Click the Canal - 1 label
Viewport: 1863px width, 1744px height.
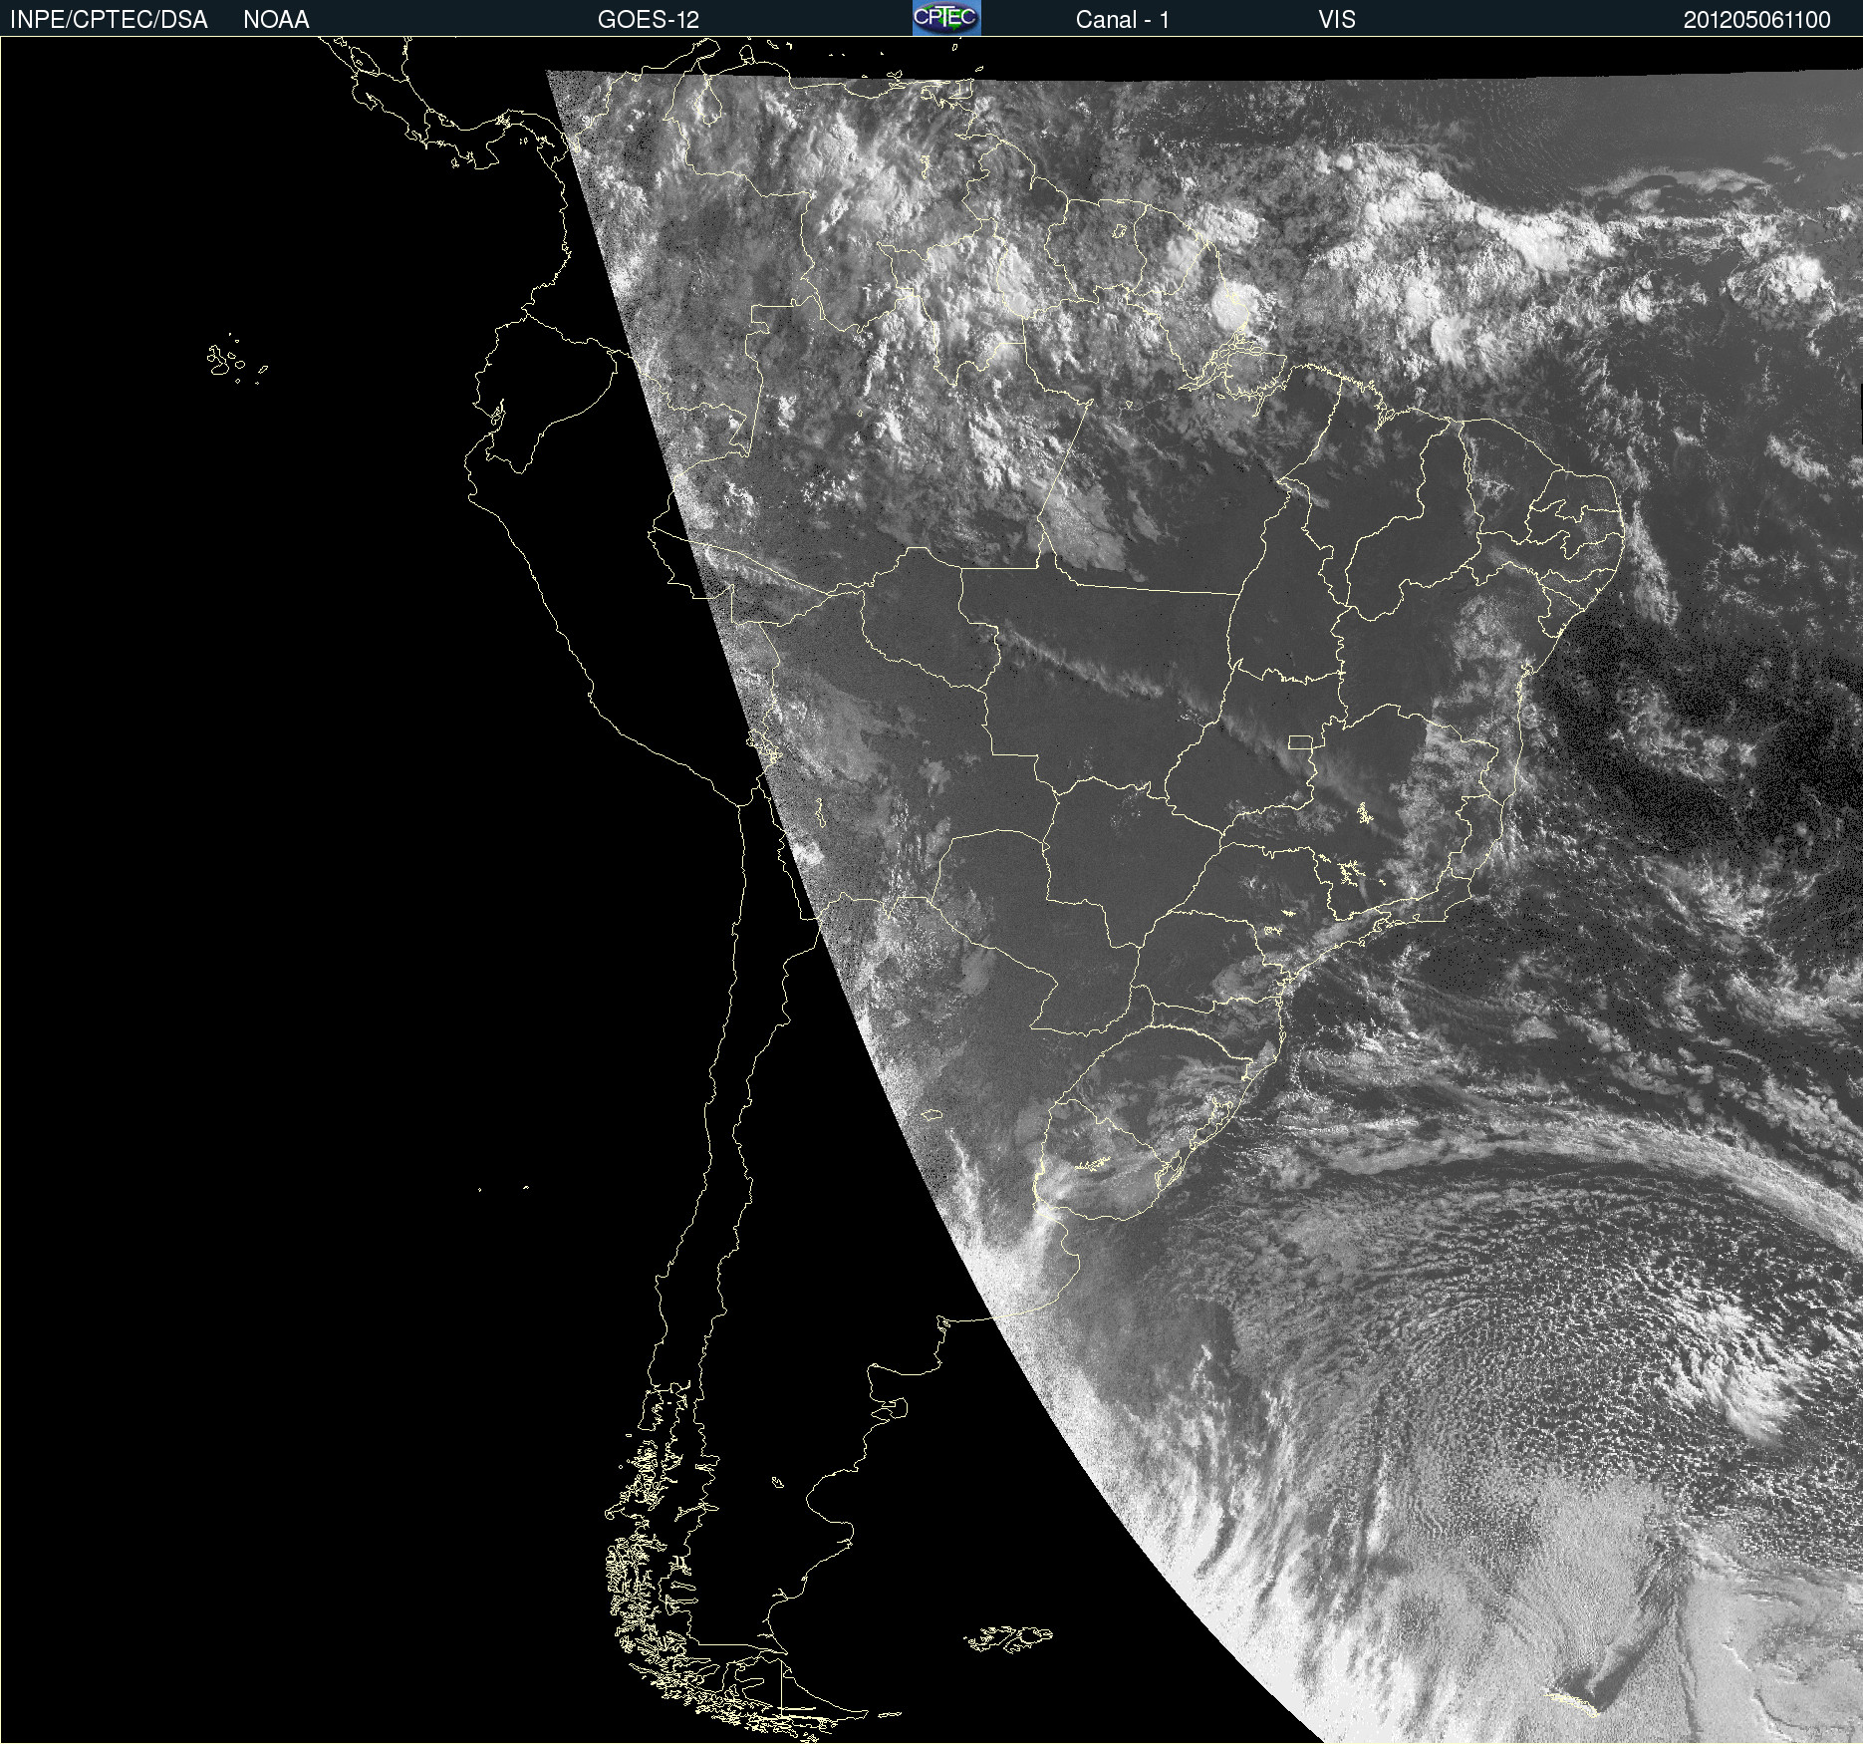coord(1123,20)
